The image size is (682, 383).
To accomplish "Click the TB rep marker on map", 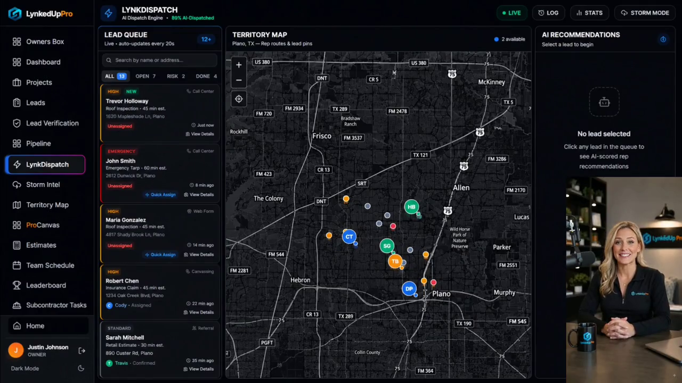I will tap(395, 261).
